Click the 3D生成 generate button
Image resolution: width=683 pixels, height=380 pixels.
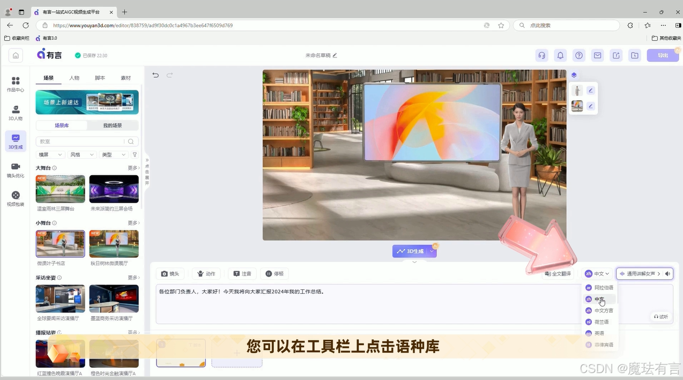410,251
